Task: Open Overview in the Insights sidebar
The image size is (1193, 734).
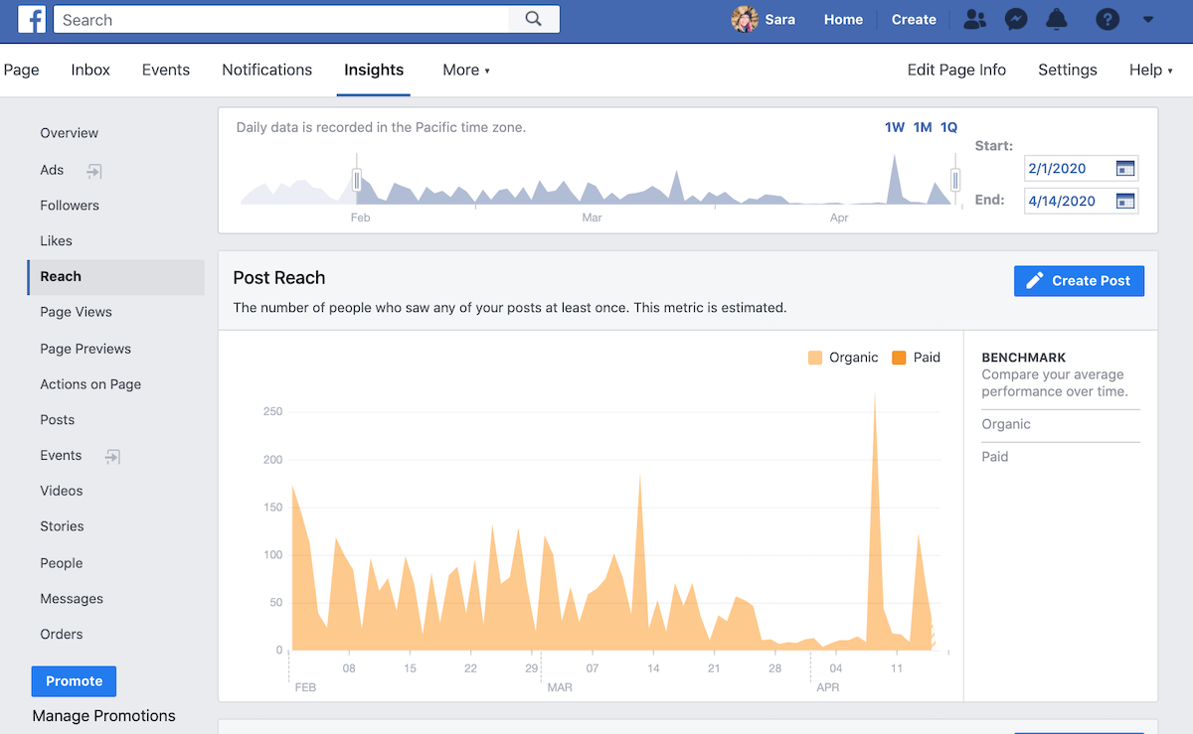Action: click(x=69, y=133)
